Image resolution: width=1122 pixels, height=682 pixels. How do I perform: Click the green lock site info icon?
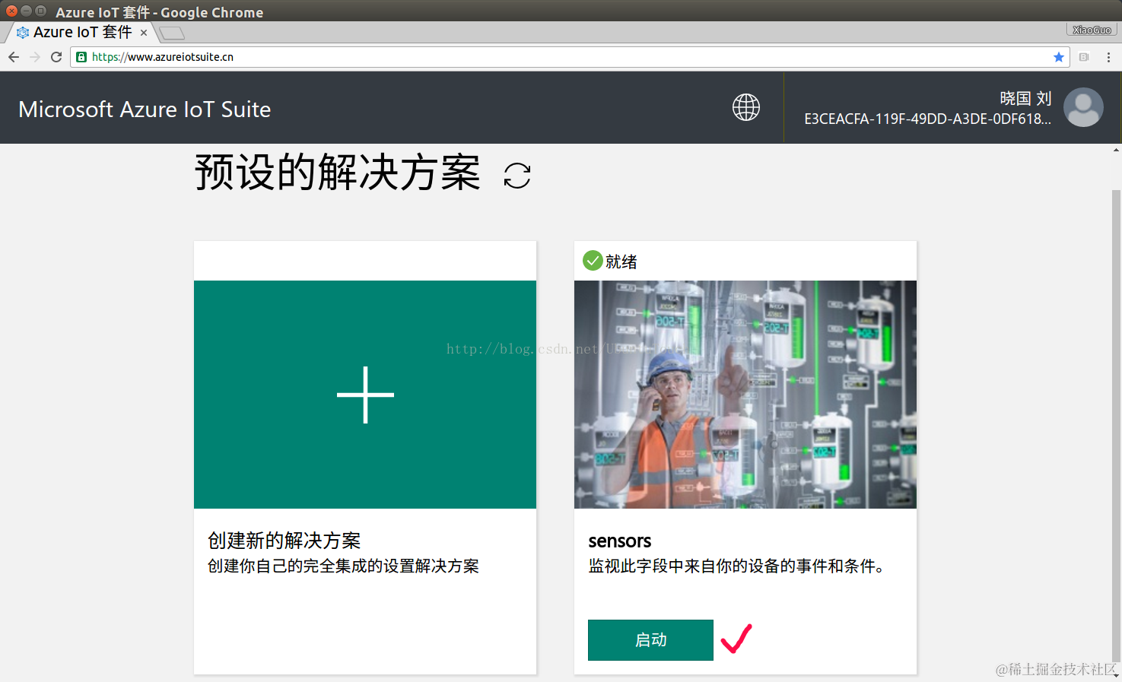click(x=81, y=57)
